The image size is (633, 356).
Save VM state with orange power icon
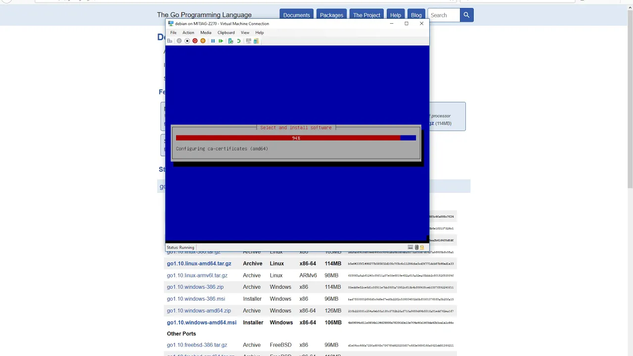[203, 41]
